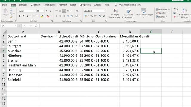Image resolution: width=191 pixels, height=107 pixels.
Task: Switch to the Seitenlayout tab
Action: click(x=49, y=5)
